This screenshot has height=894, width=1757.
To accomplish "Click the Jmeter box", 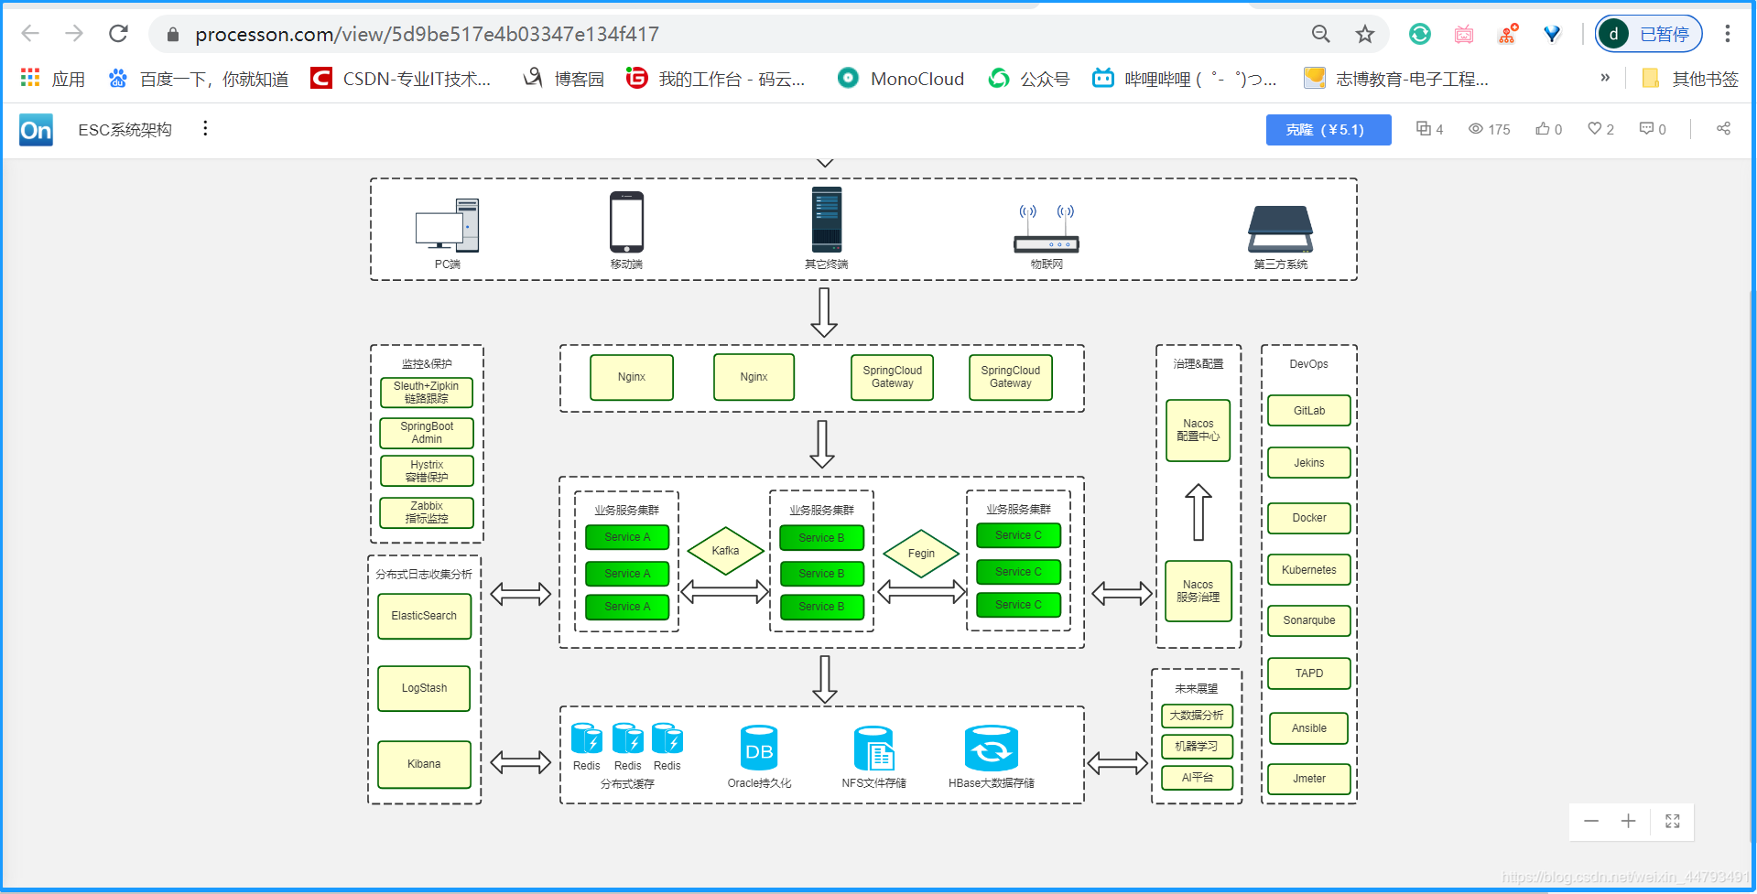I will click(x=1309, y=779).
